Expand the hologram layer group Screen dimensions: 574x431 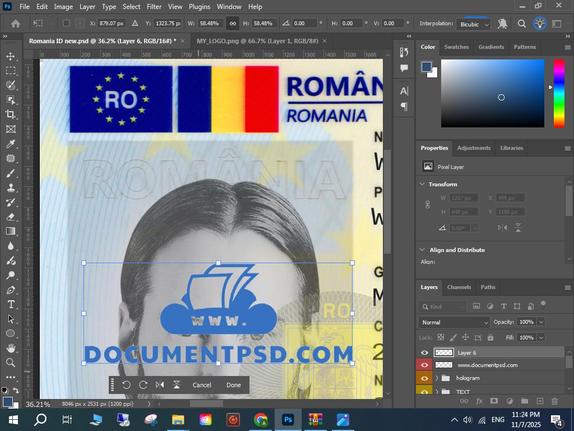(x=437, y=378)
